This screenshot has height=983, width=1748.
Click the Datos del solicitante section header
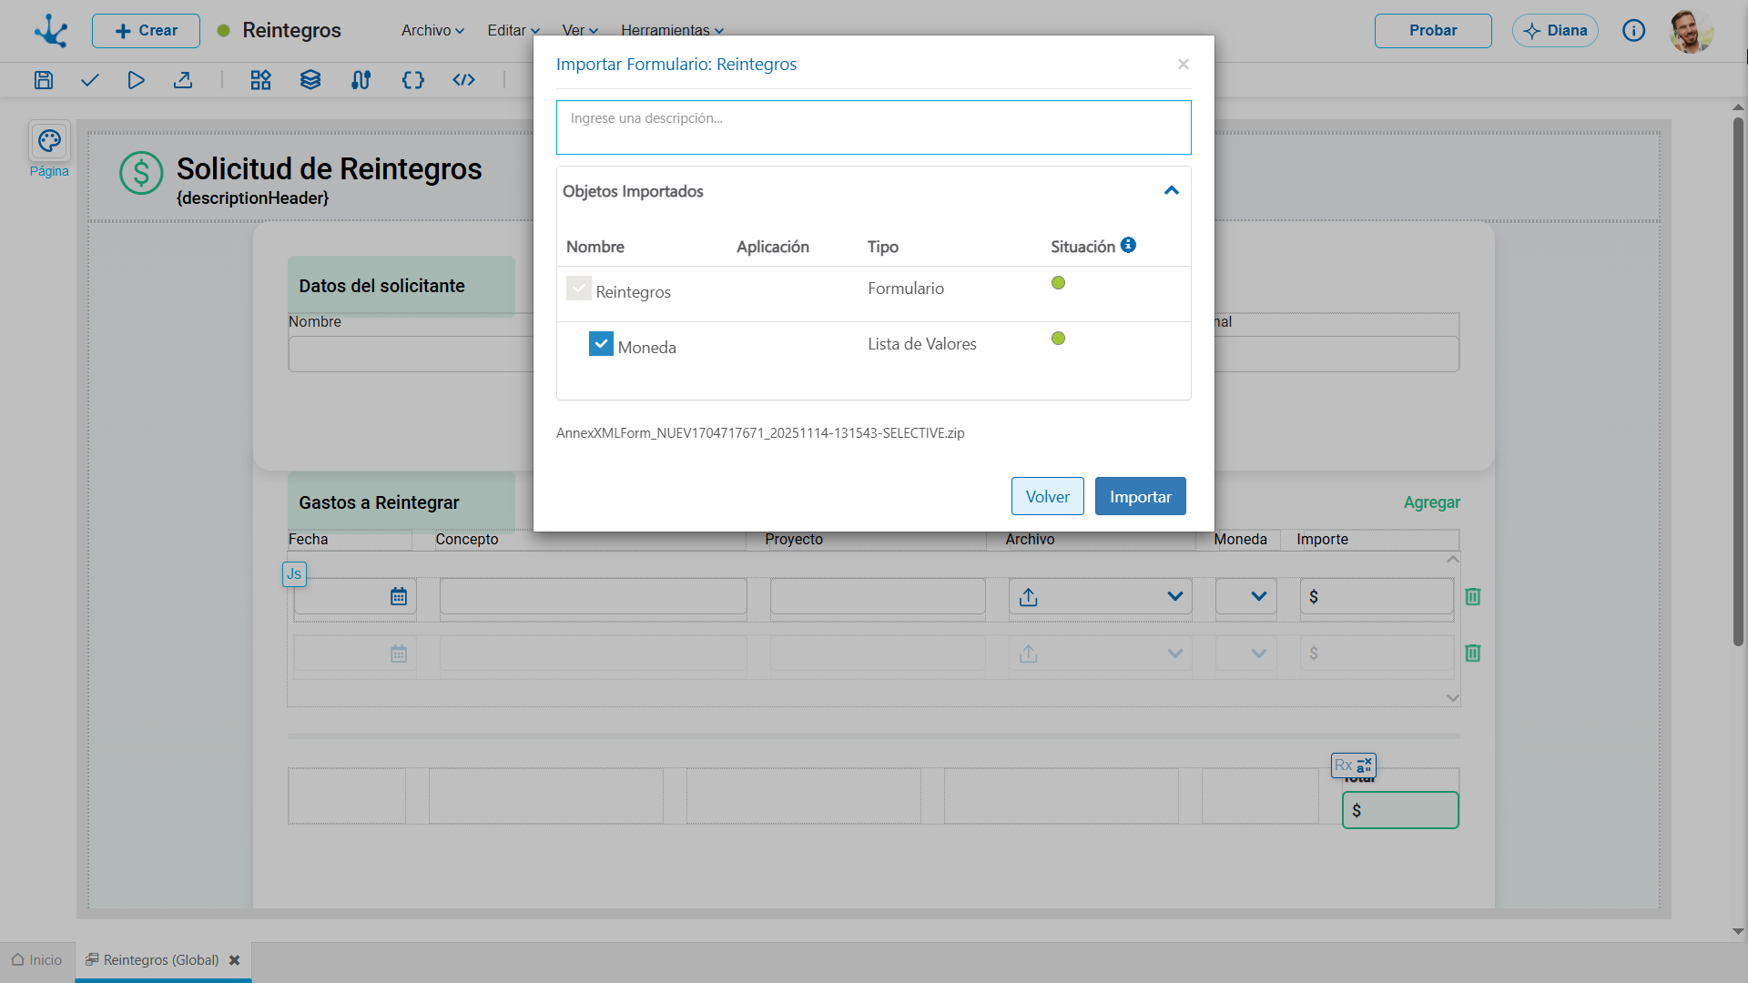[x=401, y=286]
